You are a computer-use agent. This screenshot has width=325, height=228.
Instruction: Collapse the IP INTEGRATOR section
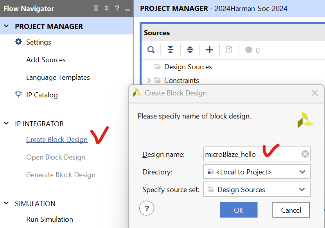pos(6,123)
